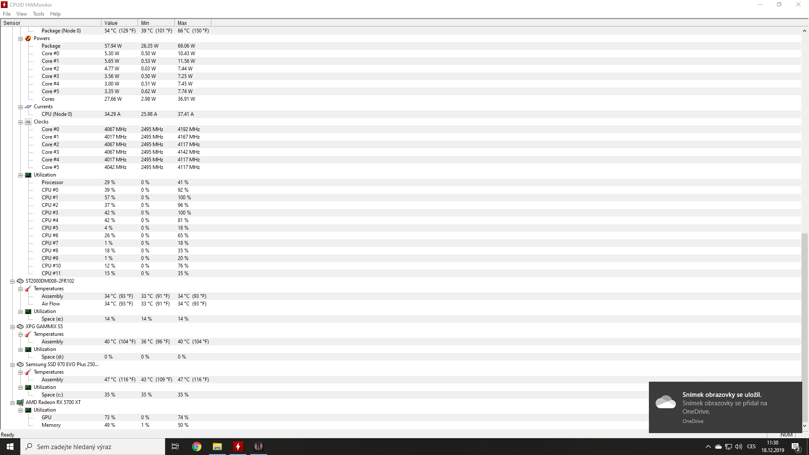Viewport: 809px width, 455px height.
Task: Open Google Chrome from the taskbar
Action: [x=197, y=447]
